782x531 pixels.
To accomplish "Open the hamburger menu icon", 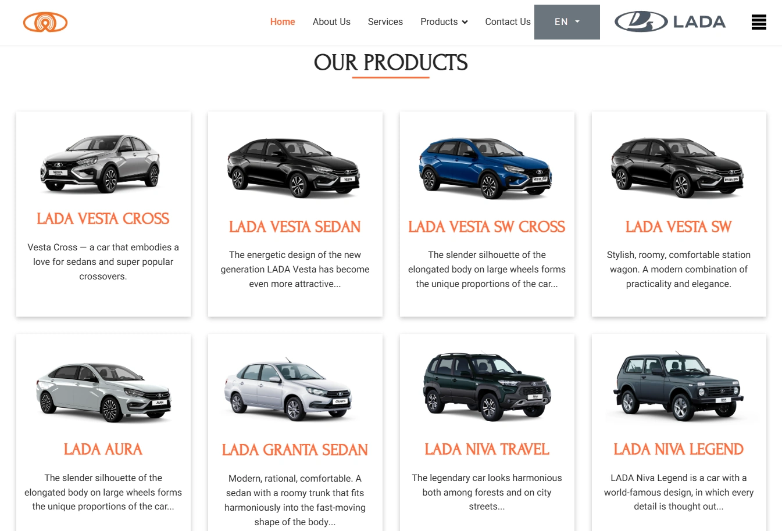I will point(759,22).
